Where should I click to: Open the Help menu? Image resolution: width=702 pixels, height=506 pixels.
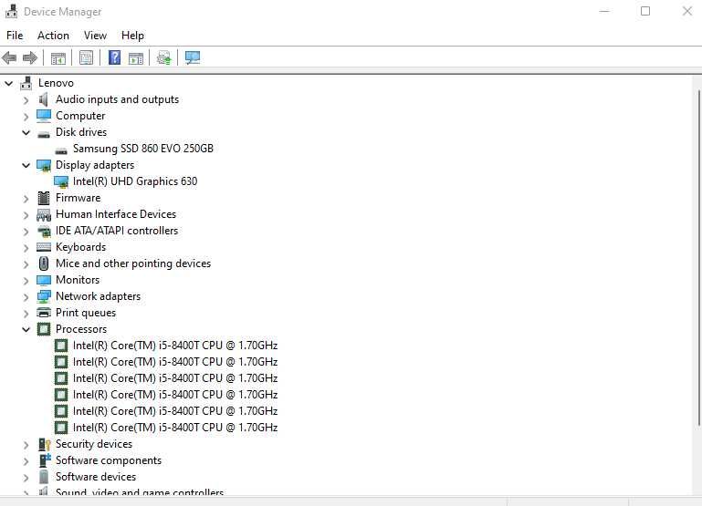click(132, 36)
